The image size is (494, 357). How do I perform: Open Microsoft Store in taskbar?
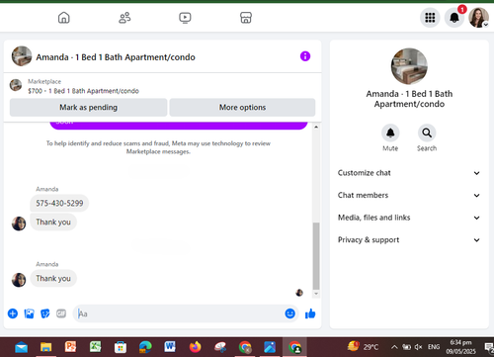click(x=121, y=347)
